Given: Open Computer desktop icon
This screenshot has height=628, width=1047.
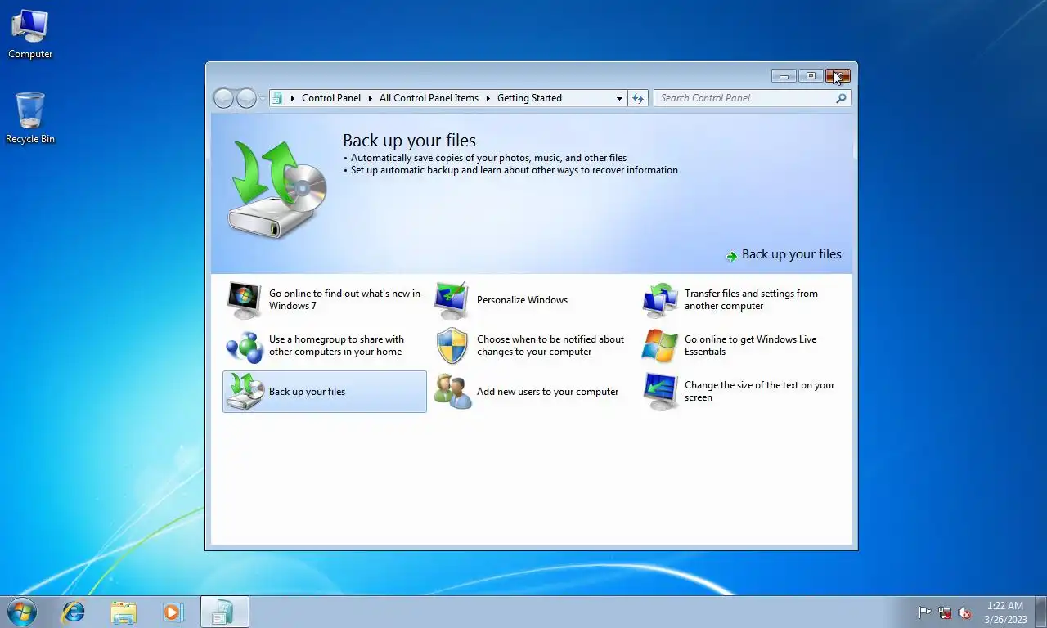Looking at the screenshot, I should click(30, 34).
